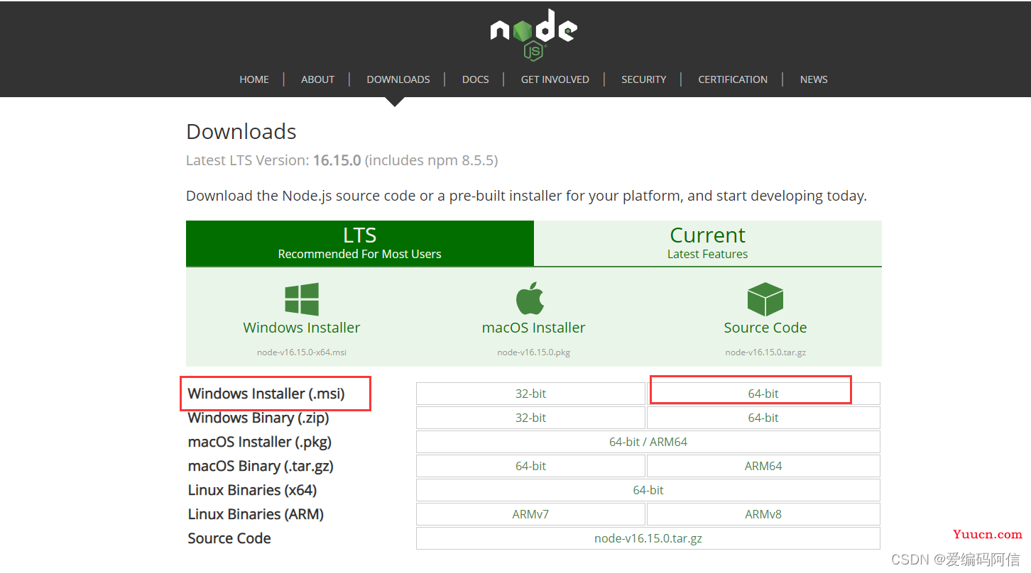Download Linux Binaries ARMv8
This screenshot has width=1031, height=573.
[763, 514]
